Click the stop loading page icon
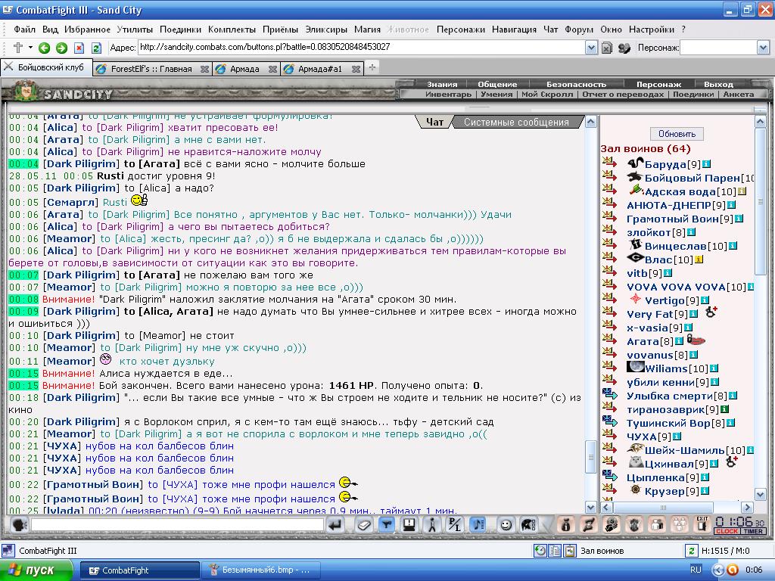This screenshot has width=775, height=581. point(79,48)
